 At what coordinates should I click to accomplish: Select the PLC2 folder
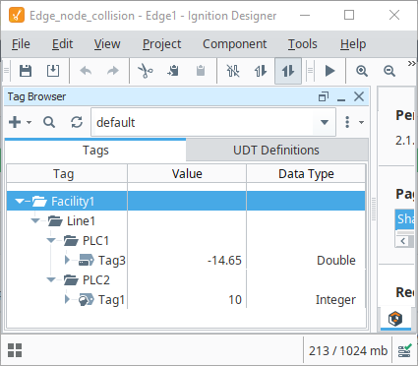(96, 279)
